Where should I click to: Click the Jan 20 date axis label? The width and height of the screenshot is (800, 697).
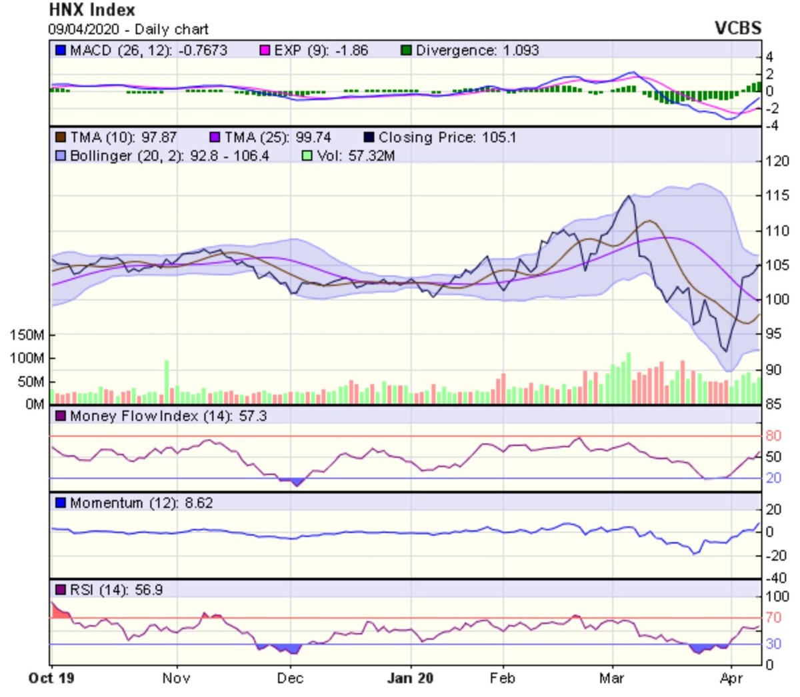[x=410, y=678]
